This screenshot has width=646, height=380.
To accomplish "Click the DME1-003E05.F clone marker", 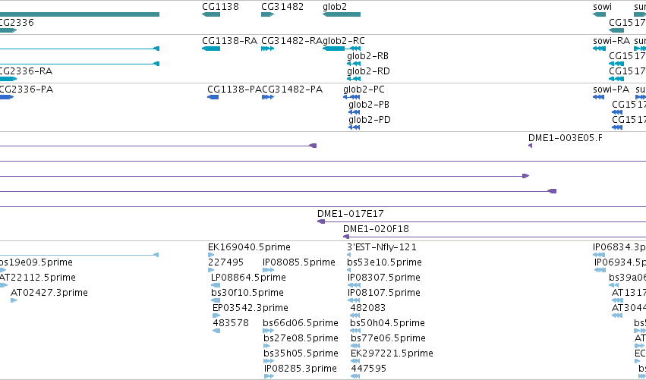I will (530, 146).
